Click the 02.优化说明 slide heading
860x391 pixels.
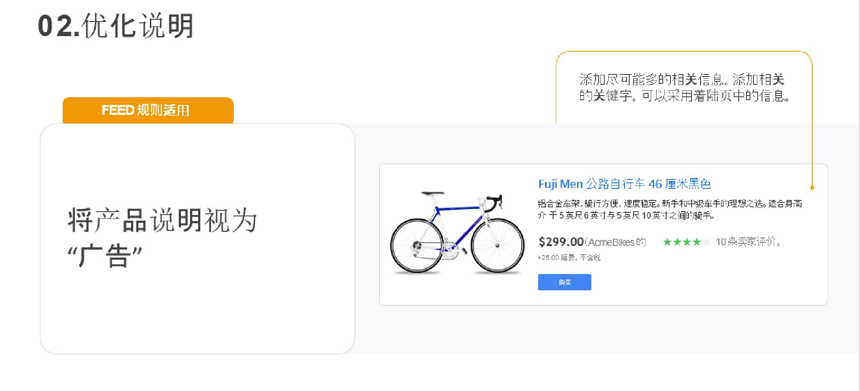[x=116, y=26]
